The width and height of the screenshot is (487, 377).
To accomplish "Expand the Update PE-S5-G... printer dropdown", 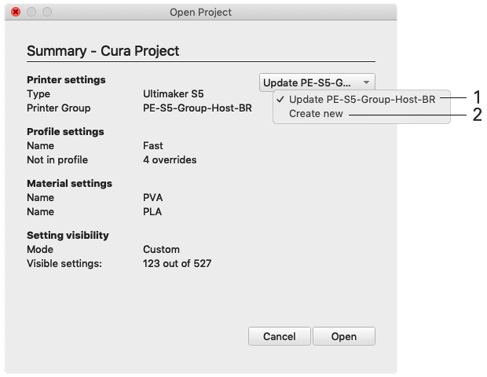I will [x=317, y=83].
